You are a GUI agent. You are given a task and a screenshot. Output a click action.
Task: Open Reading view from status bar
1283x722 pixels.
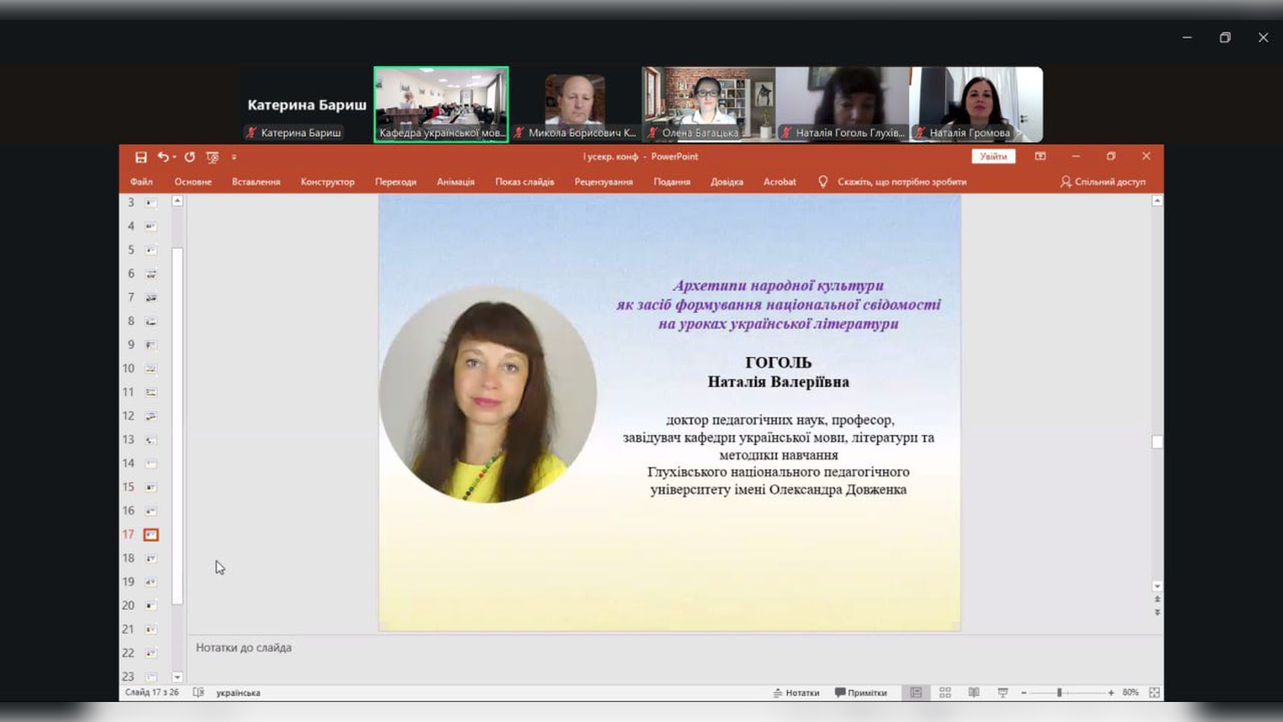(x=974, y=693)
